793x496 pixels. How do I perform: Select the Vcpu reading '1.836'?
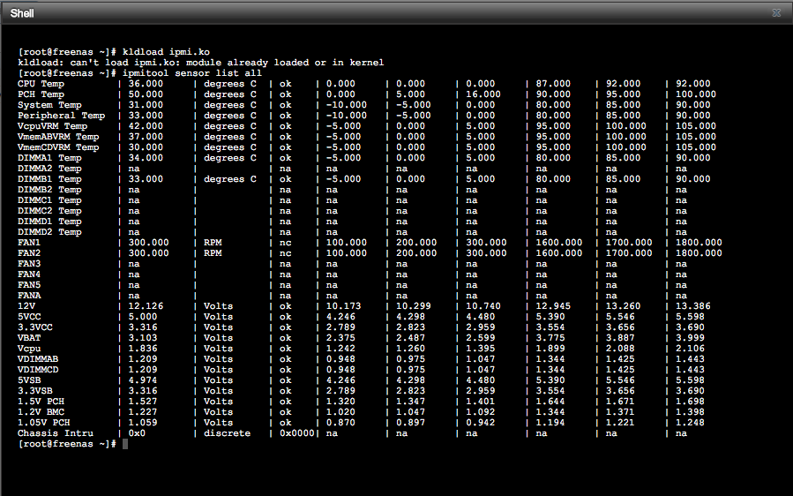[x=143, y=349]
